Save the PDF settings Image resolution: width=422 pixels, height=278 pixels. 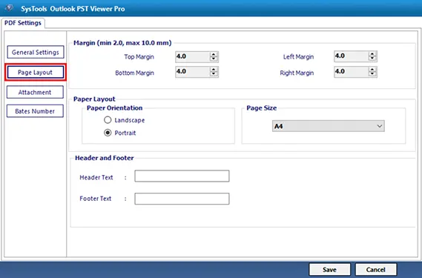pos(330,270)
